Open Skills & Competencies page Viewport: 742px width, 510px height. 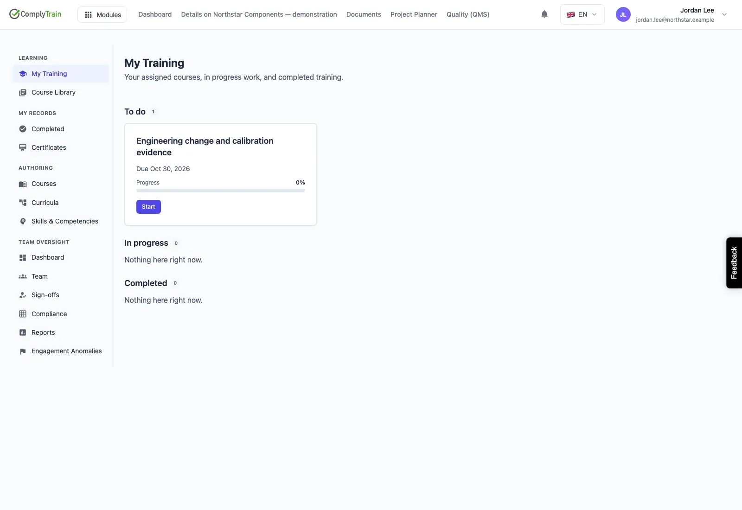(61, 221)
